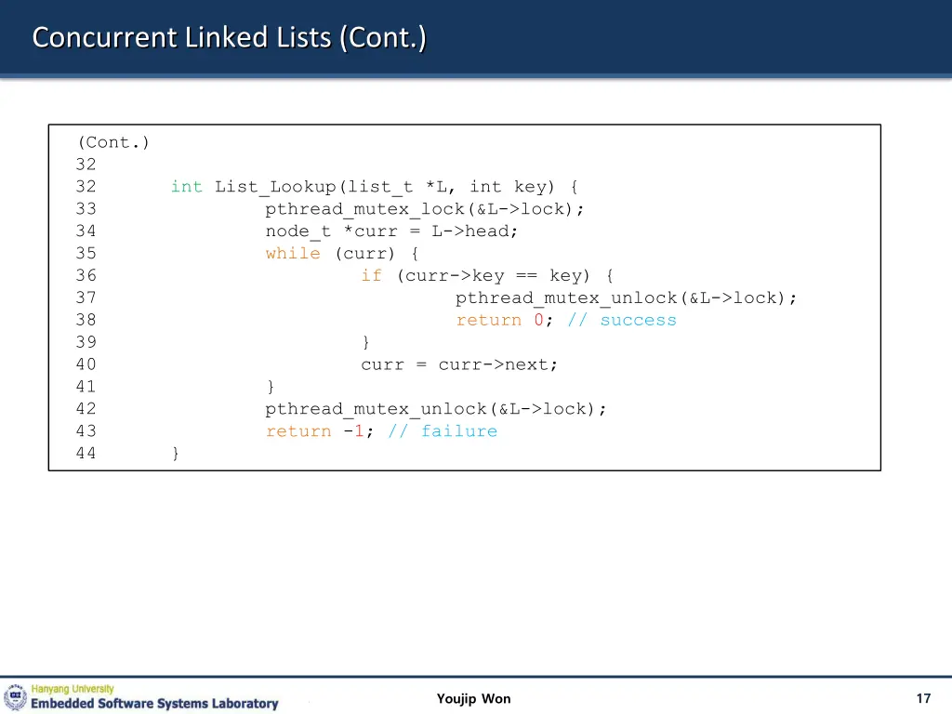The height and width of the screenshot is (714, 952).
Task: Click line number 44 in the code listing
Action: [86, 454]
